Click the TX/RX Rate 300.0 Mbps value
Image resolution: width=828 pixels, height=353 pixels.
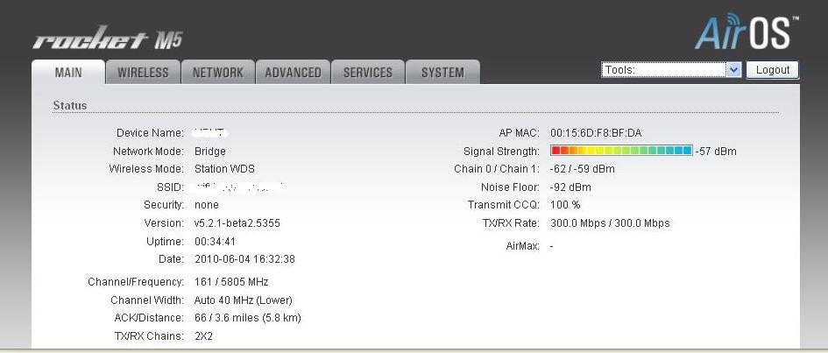coord(610,223)
